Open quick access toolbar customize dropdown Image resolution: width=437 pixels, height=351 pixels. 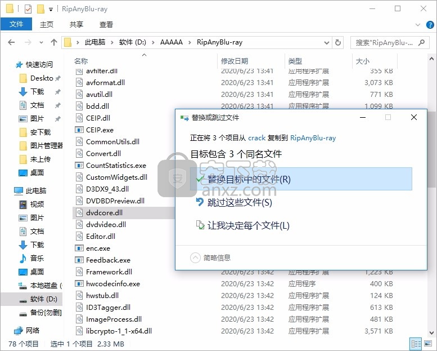point(51,10)
